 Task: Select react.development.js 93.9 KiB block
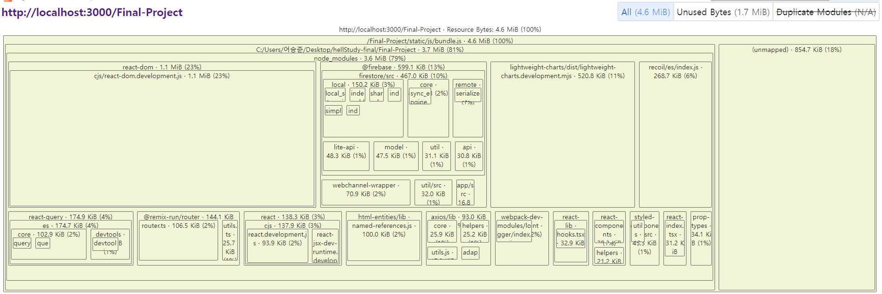(x=277, y=246)
